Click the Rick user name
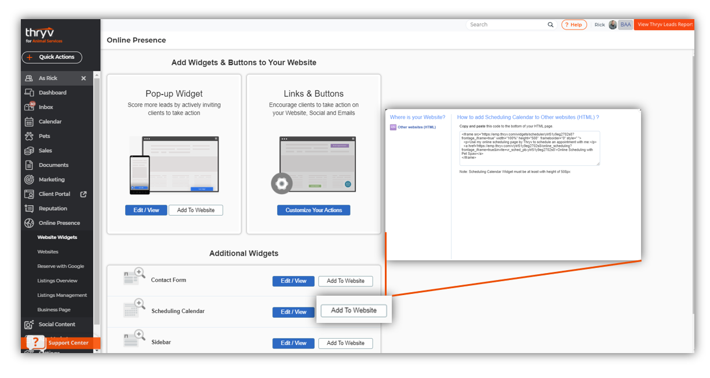 pyautogui.click(x=600, y=25)
